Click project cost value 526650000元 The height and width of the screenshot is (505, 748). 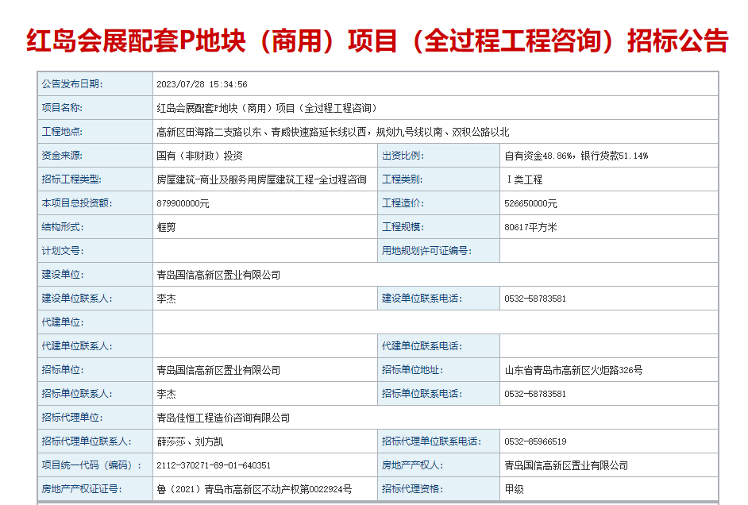click(530, 203)
